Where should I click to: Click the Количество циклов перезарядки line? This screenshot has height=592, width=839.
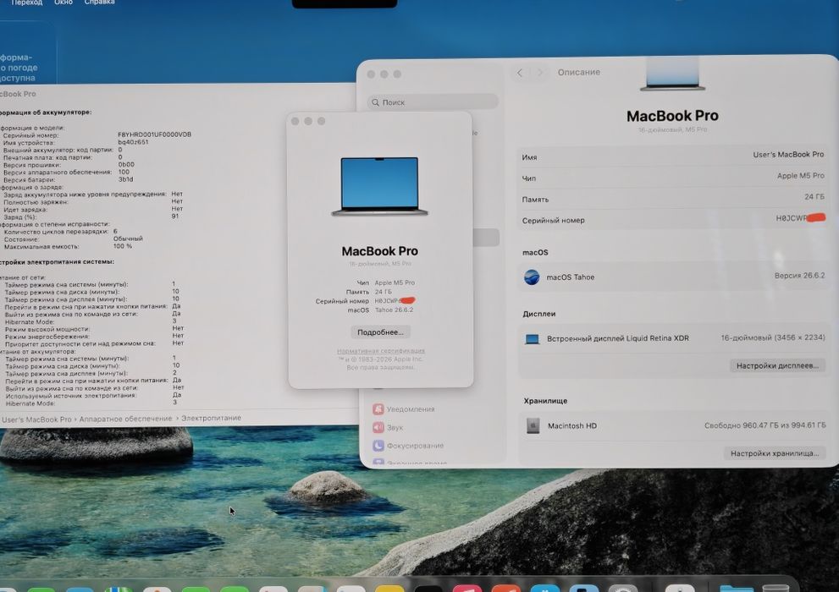[60, 232]
